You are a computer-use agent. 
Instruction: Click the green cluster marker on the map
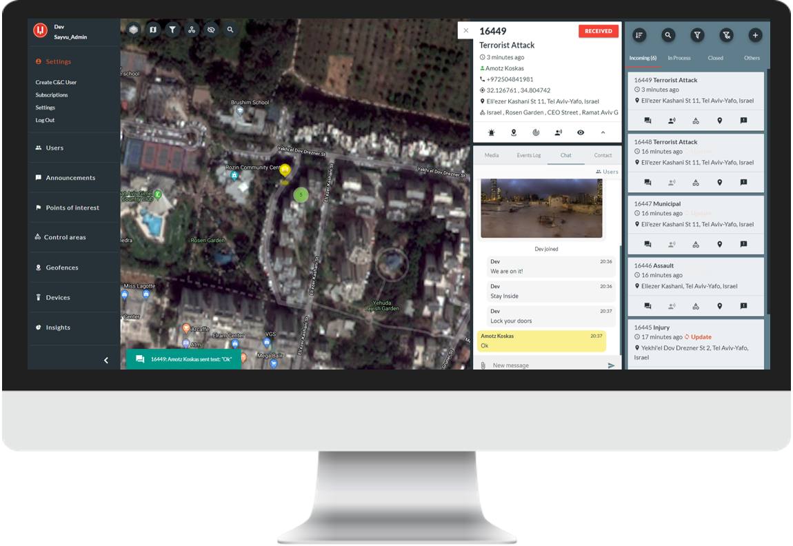pos(300,195)
